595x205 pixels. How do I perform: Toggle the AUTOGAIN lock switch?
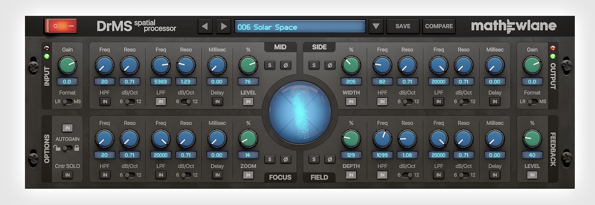point(67,148)
